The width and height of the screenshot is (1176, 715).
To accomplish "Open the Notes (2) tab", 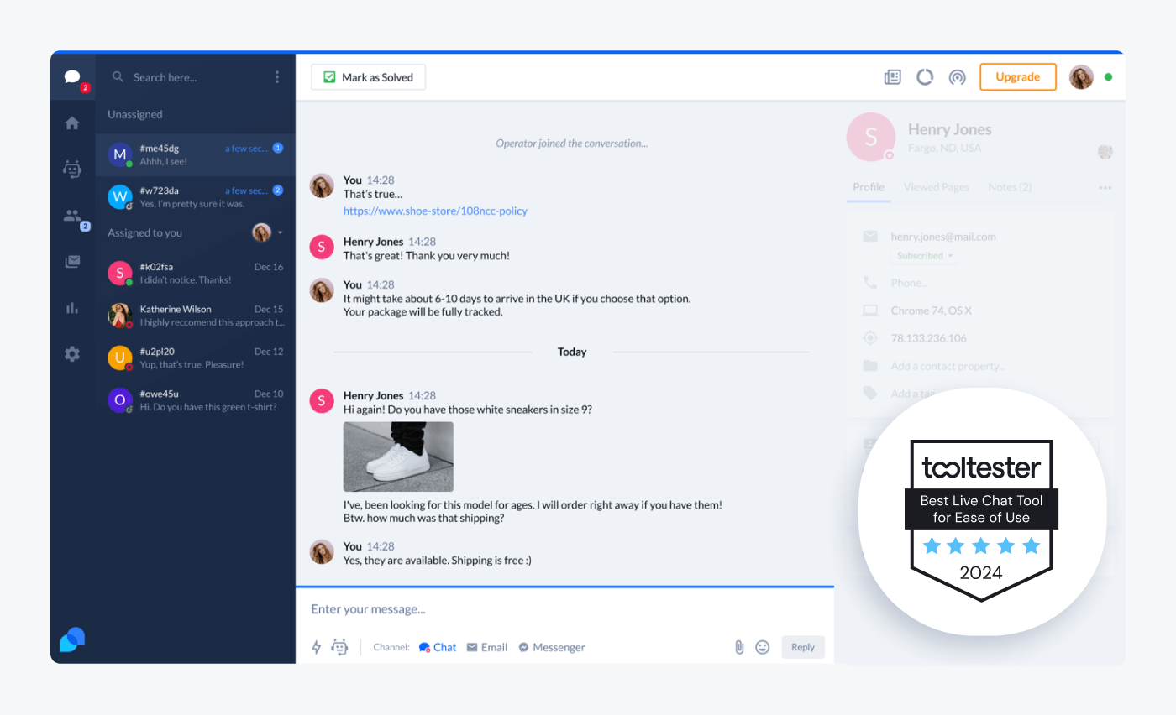I will tap(1009, 187).
